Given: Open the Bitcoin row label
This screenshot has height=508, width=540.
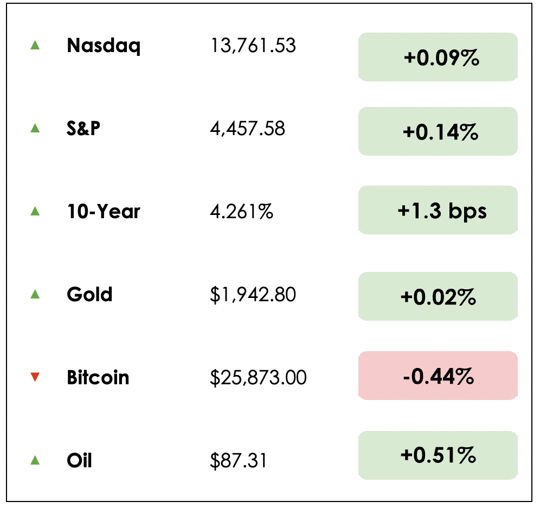Looking at the screenshot, I should [x=98, y=377].
